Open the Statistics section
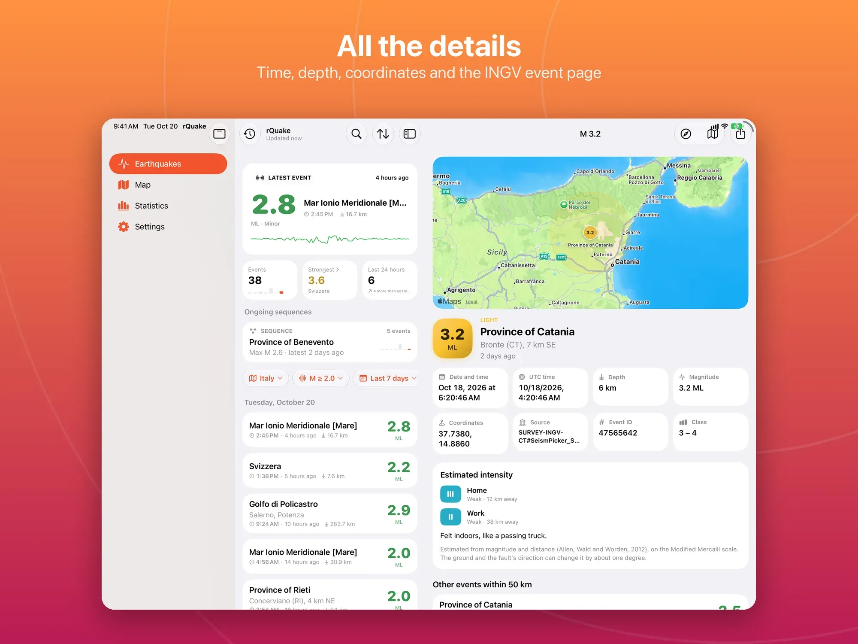858x644 pixels. click(x=168, y=206)
